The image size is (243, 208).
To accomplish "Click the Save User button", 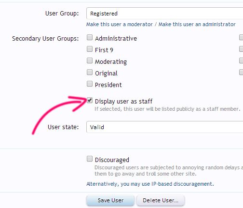I will tap(110, 200).
